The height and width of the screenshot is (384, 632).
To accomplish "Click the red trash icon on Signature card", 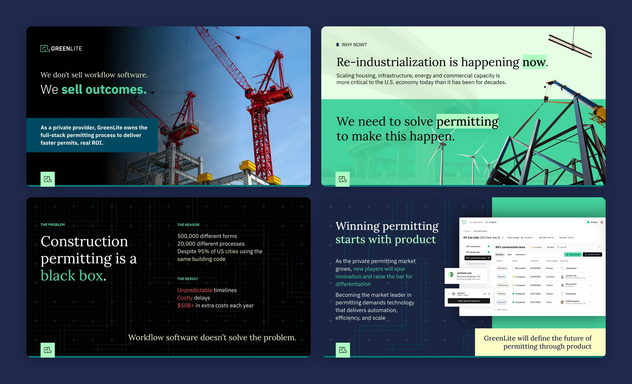I will 489,294.
